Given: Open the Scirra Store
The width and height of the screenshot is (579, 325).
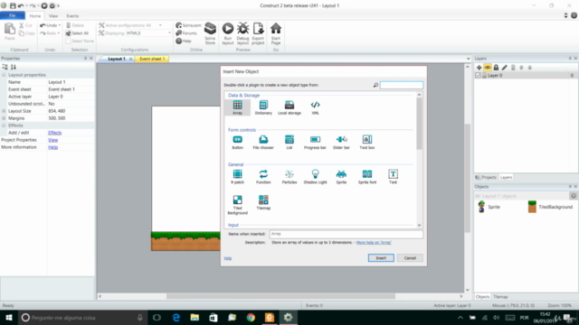Looking at the screenshot, I should [210, 33].
